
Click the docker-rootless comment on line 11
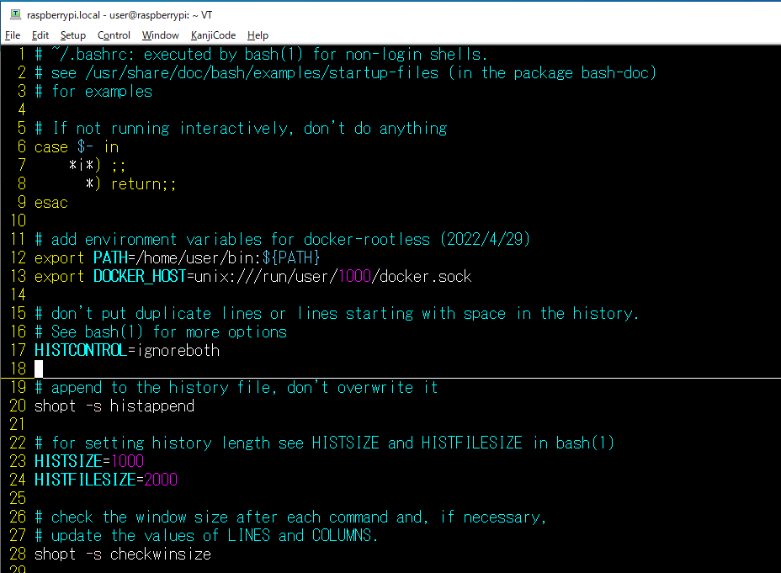282,240
